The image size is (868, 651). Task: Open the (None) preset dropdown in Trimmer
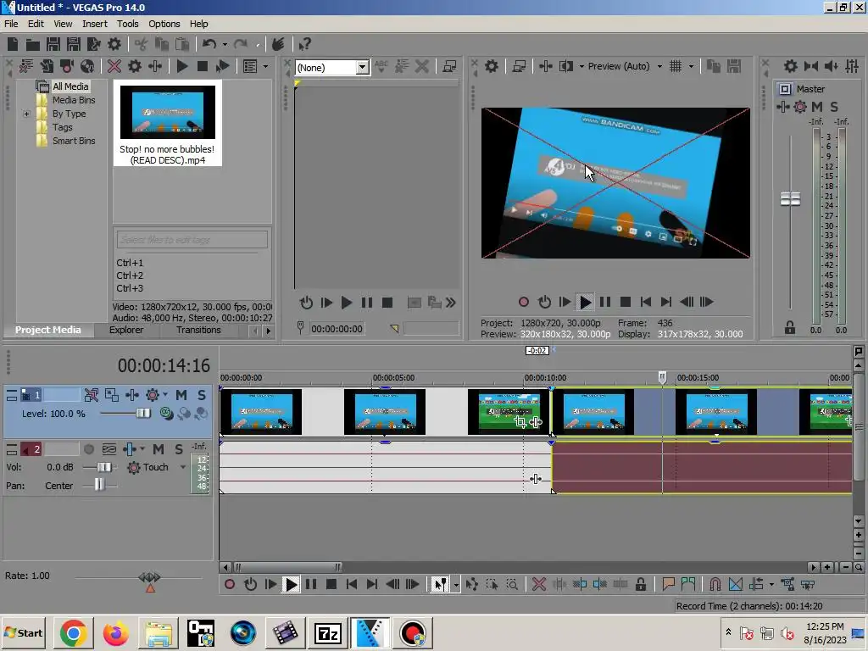[362, 68]
